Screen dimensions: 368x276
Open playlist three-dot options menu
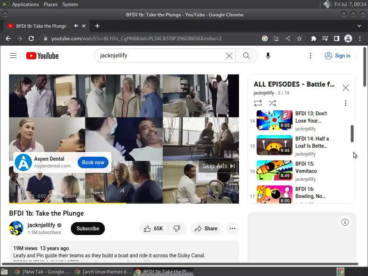click(345, 103)
